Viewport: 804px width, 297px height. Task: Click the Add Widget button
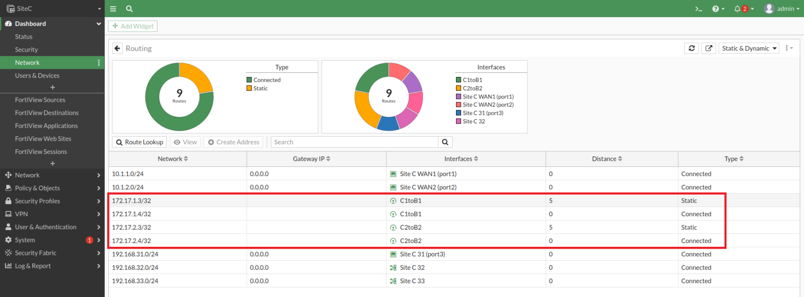133,26
